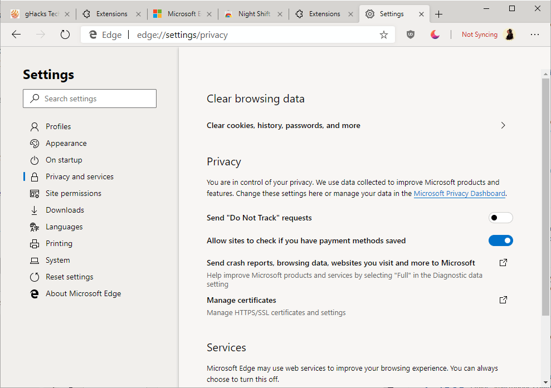Click the Appearance palette icon
Viewport: 551px width, 388px height.
click(35, 143)
